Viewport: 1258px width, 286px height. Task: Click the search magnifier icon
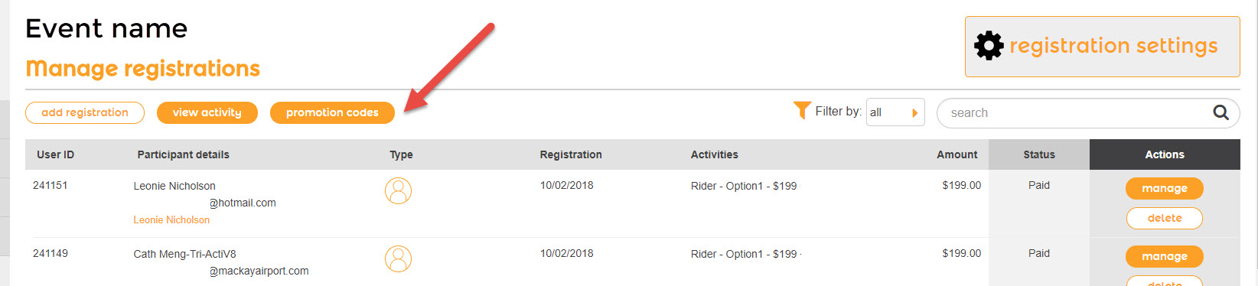tap(1221, 112)
